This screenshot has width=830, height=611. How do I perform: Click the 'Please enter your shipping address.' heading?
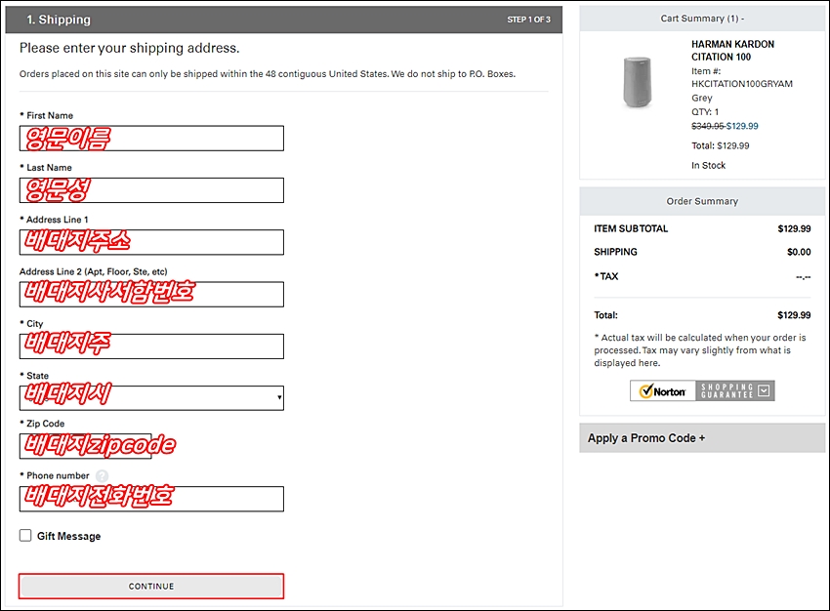[x=130, y=48]
